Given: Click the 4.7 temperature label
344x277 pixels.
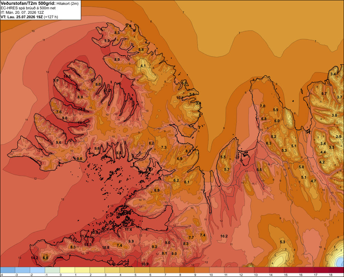Looking at the screenshot, I should [313, 181].
